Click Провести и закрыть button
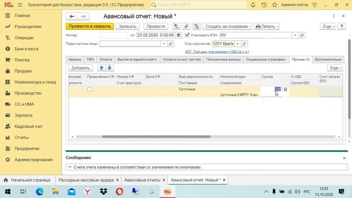The image size is (352, 198). 90,26
